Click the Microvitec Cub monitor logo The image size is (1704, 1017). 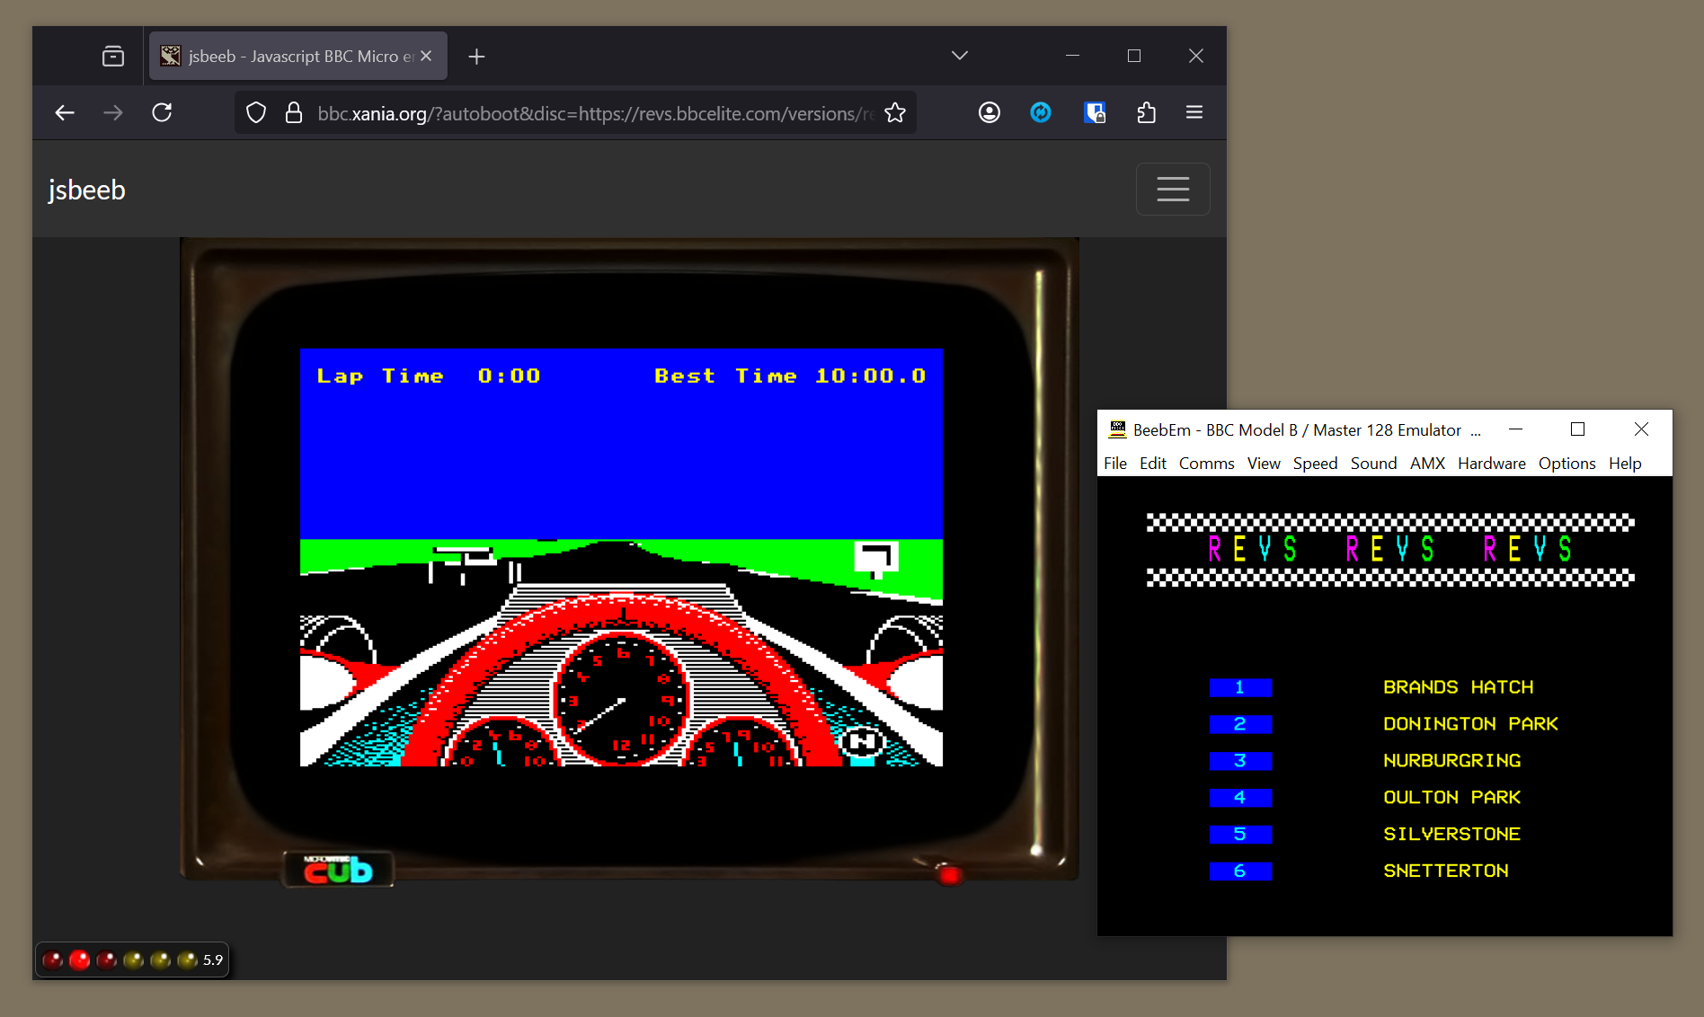tap(338, 870)
